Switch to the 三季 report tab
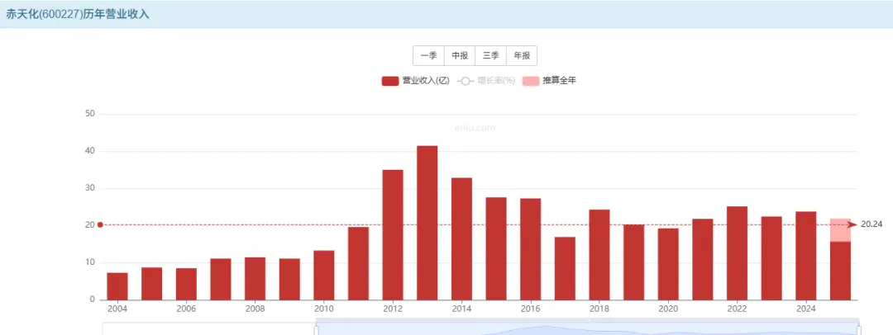Image resolution: width=893 pixels, height=335 pixels. tap(490, 56)
